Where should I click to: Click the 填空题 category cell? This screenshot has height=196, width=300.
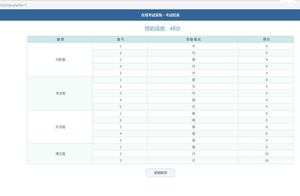coord(60,154)
